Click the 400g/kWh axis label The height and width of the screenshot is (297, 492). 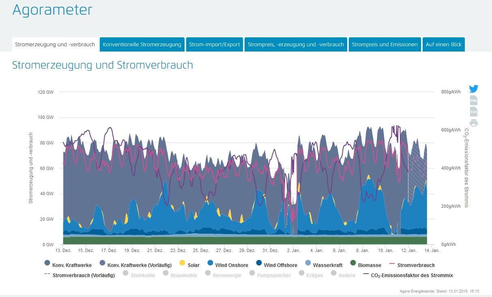click(451, 168)
